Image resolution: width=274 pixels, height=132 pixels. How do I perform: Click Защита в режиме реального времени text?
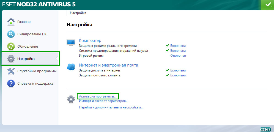[108, 46]
